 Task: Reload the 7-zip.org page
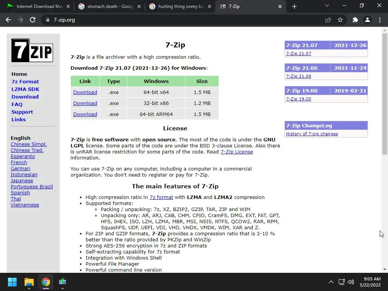click(33, 20)
